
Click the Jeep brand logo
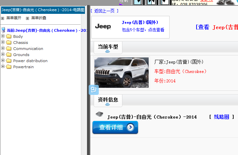(103, 27)
